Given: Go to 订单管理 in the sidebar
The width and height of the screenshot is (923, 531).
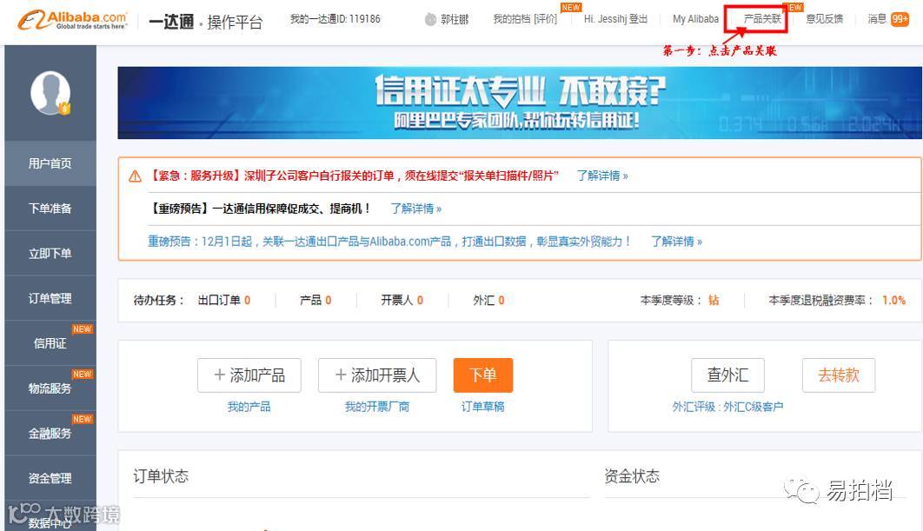Looking at the screenshot, I should pyautogui.click(x=50, y=298).
